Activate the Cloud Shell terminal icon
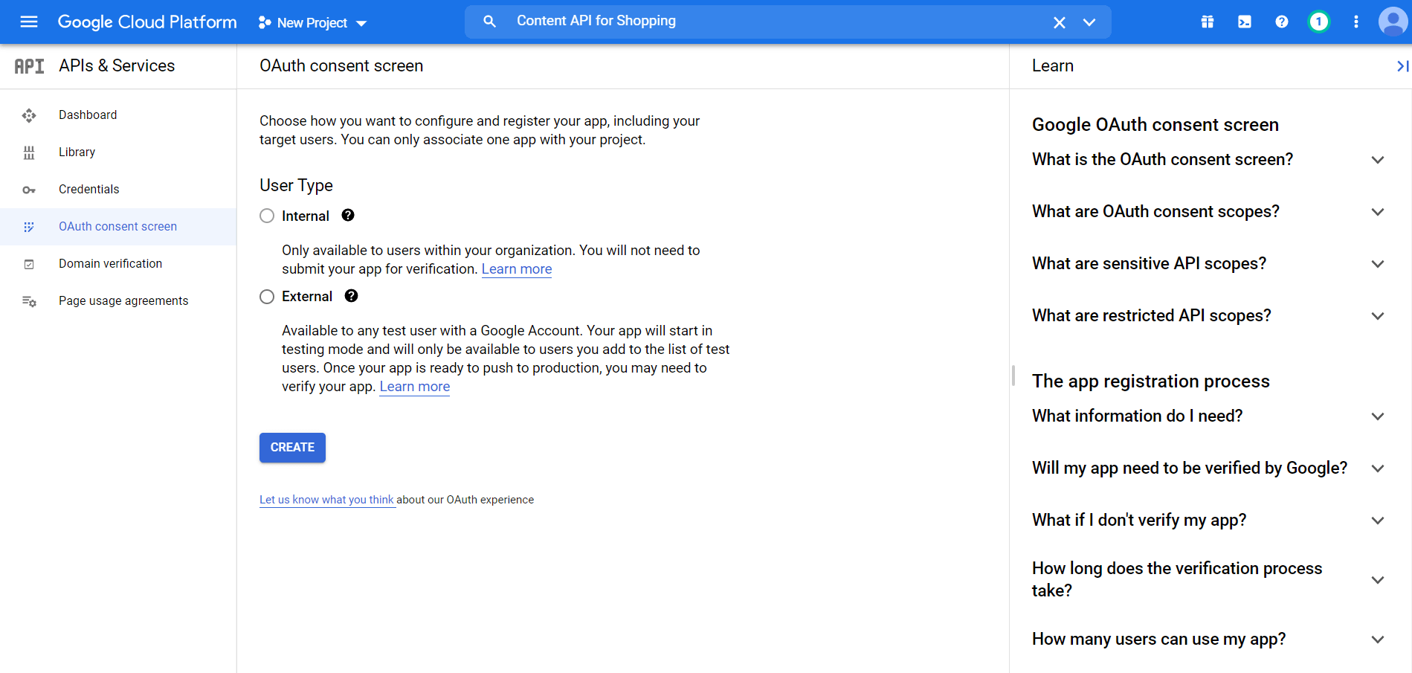Image resolution: width=1412 pixels, height=673 pixels. [x=1245, y=22]
